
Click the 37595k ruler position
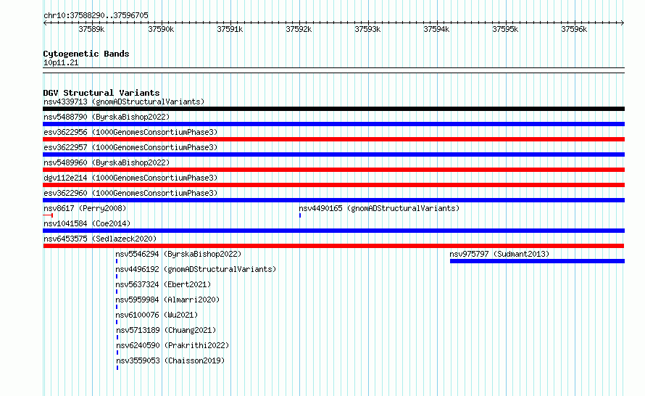pyautogui.click(x=505, y=29)
